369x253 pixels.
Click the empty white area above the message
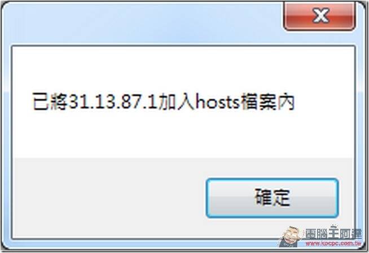[x=183, y=69]
